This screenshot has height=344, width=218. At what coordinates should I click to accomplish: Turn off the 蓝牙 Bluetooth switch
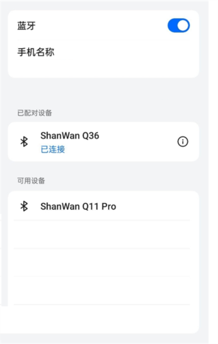tap(179, 25)
